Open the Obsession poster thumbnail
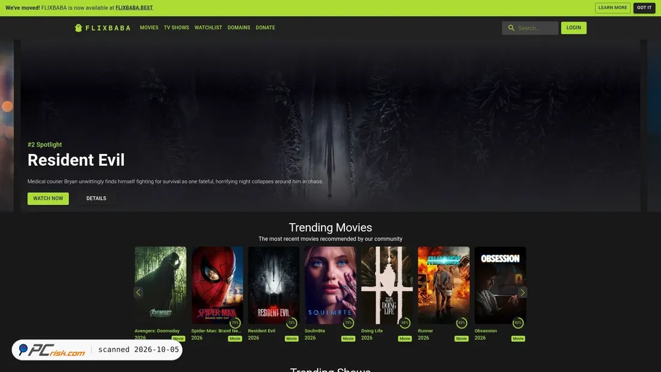This screenshot has width=661, height=372. [500, 285]
